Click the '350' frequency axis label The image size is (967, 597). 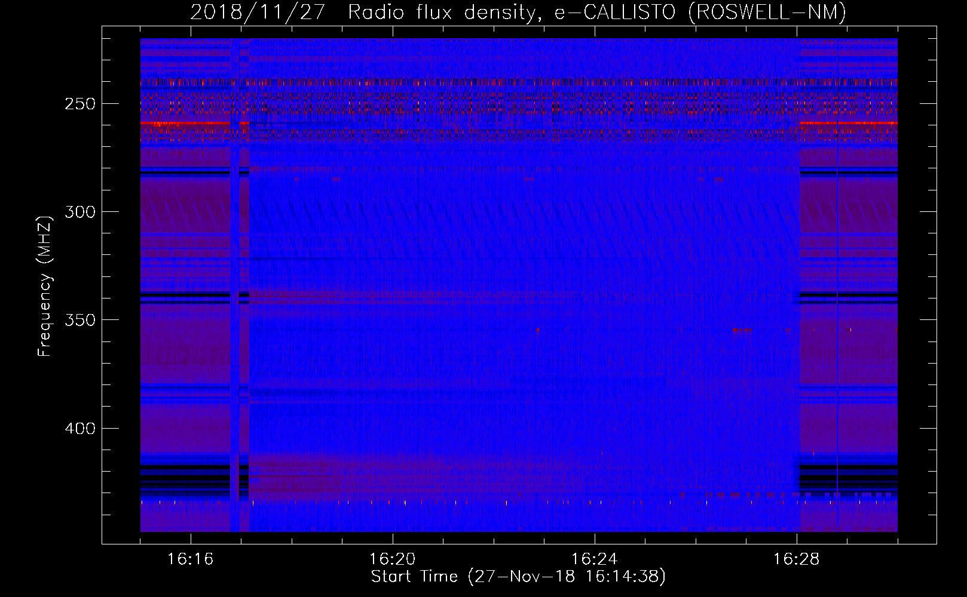(80, 321)
